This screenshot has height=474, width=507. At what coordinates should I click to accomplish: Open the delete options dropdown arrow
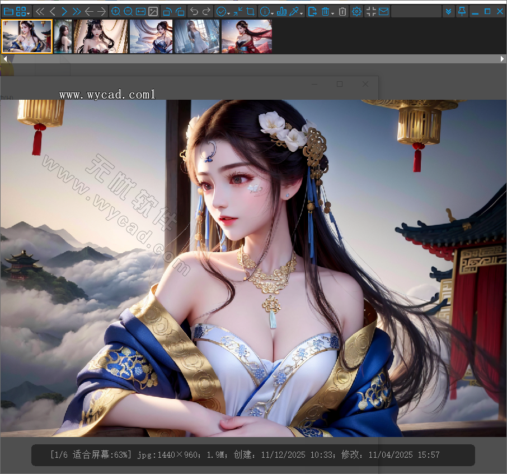click(333, 11)
